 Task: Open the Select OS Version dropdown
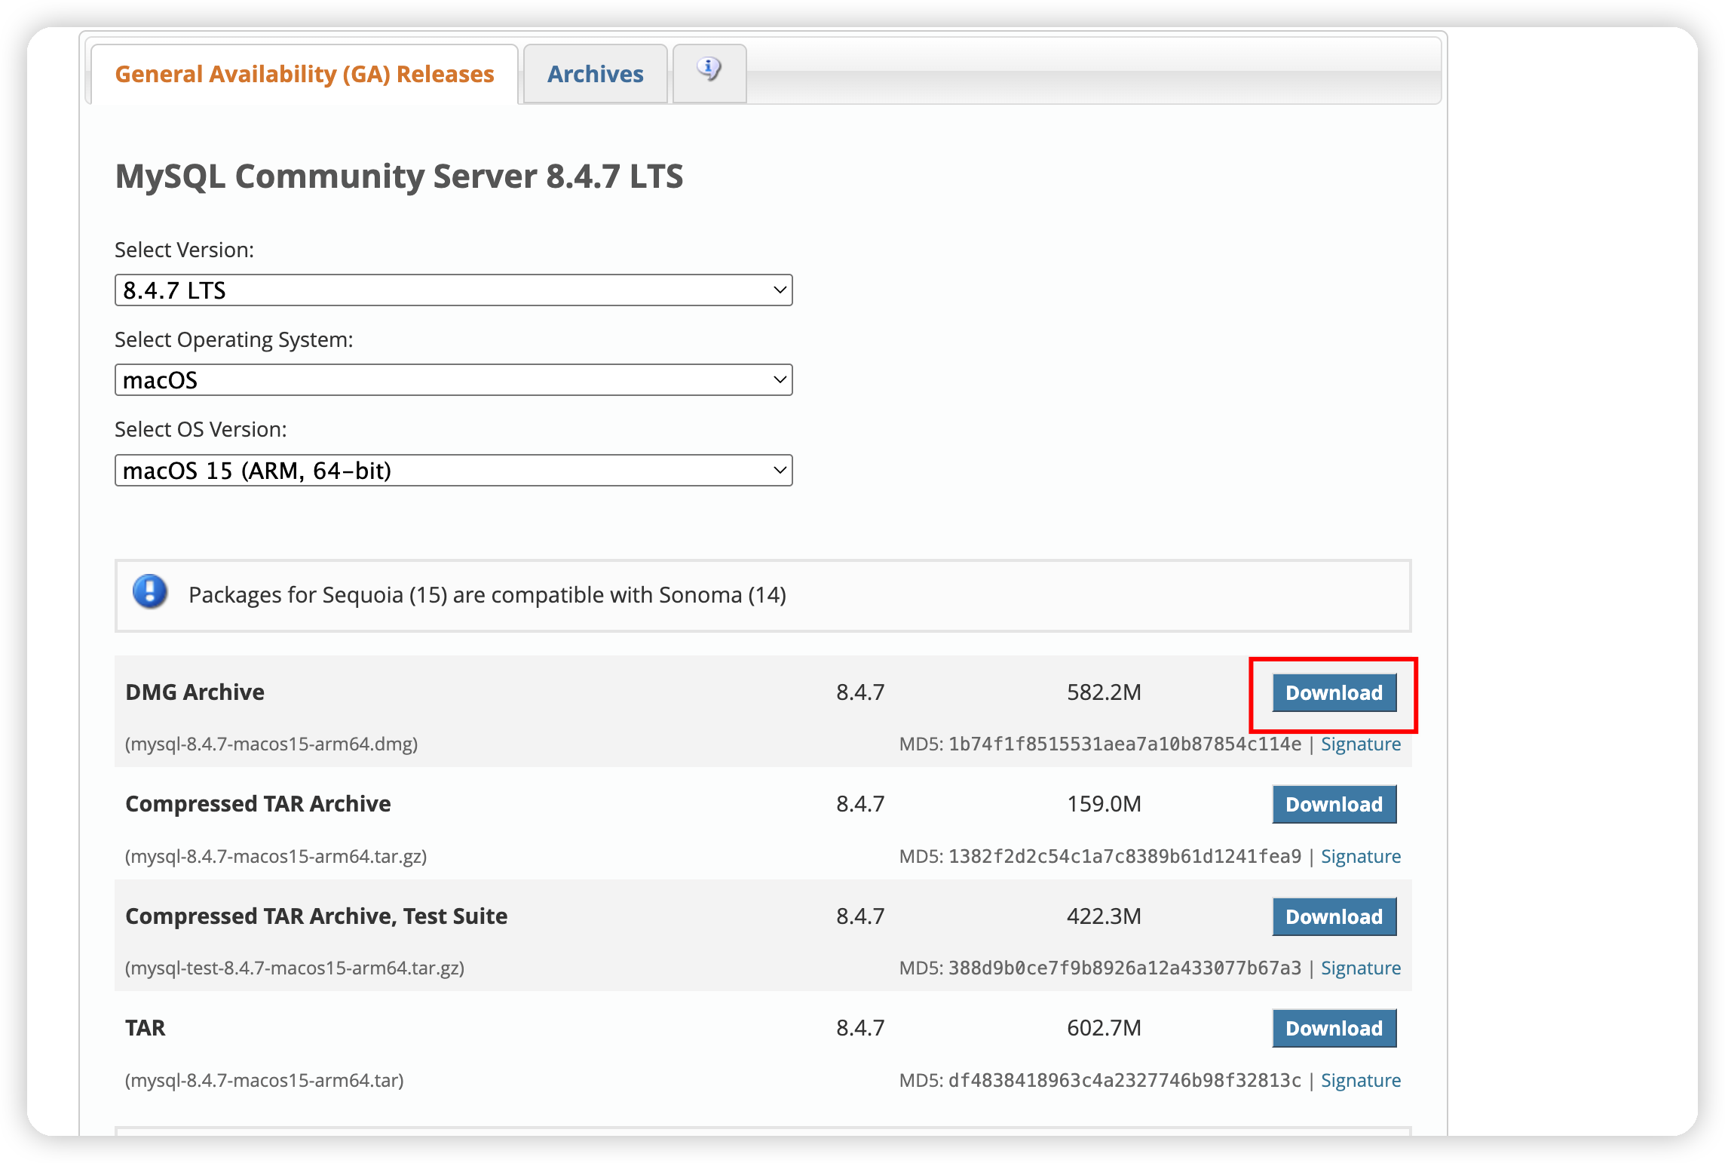pyautogui.click(x=453, y=471)
